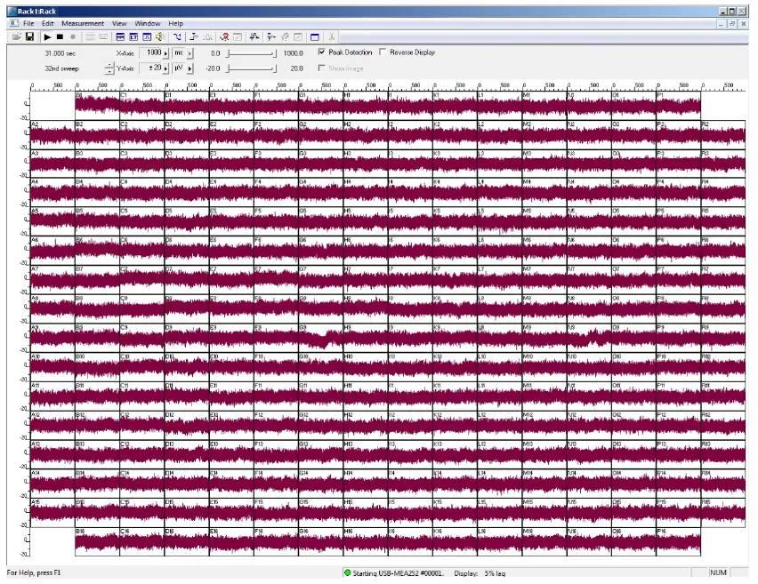This screenshot has width=758, height=584.
Task: Click the sweep stepper up arrow
Action: [x=109, y=65]
